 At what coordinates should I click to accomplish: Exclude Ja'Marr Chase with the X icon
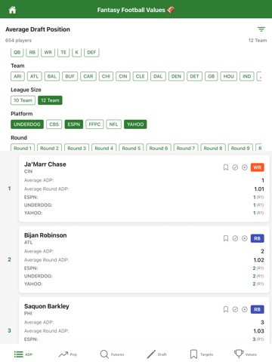244,167
